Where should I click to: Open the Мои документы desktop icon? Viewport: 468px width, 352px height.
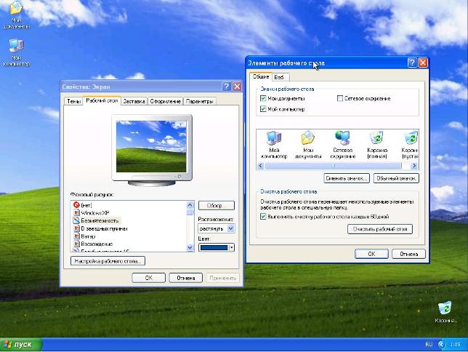17,15
